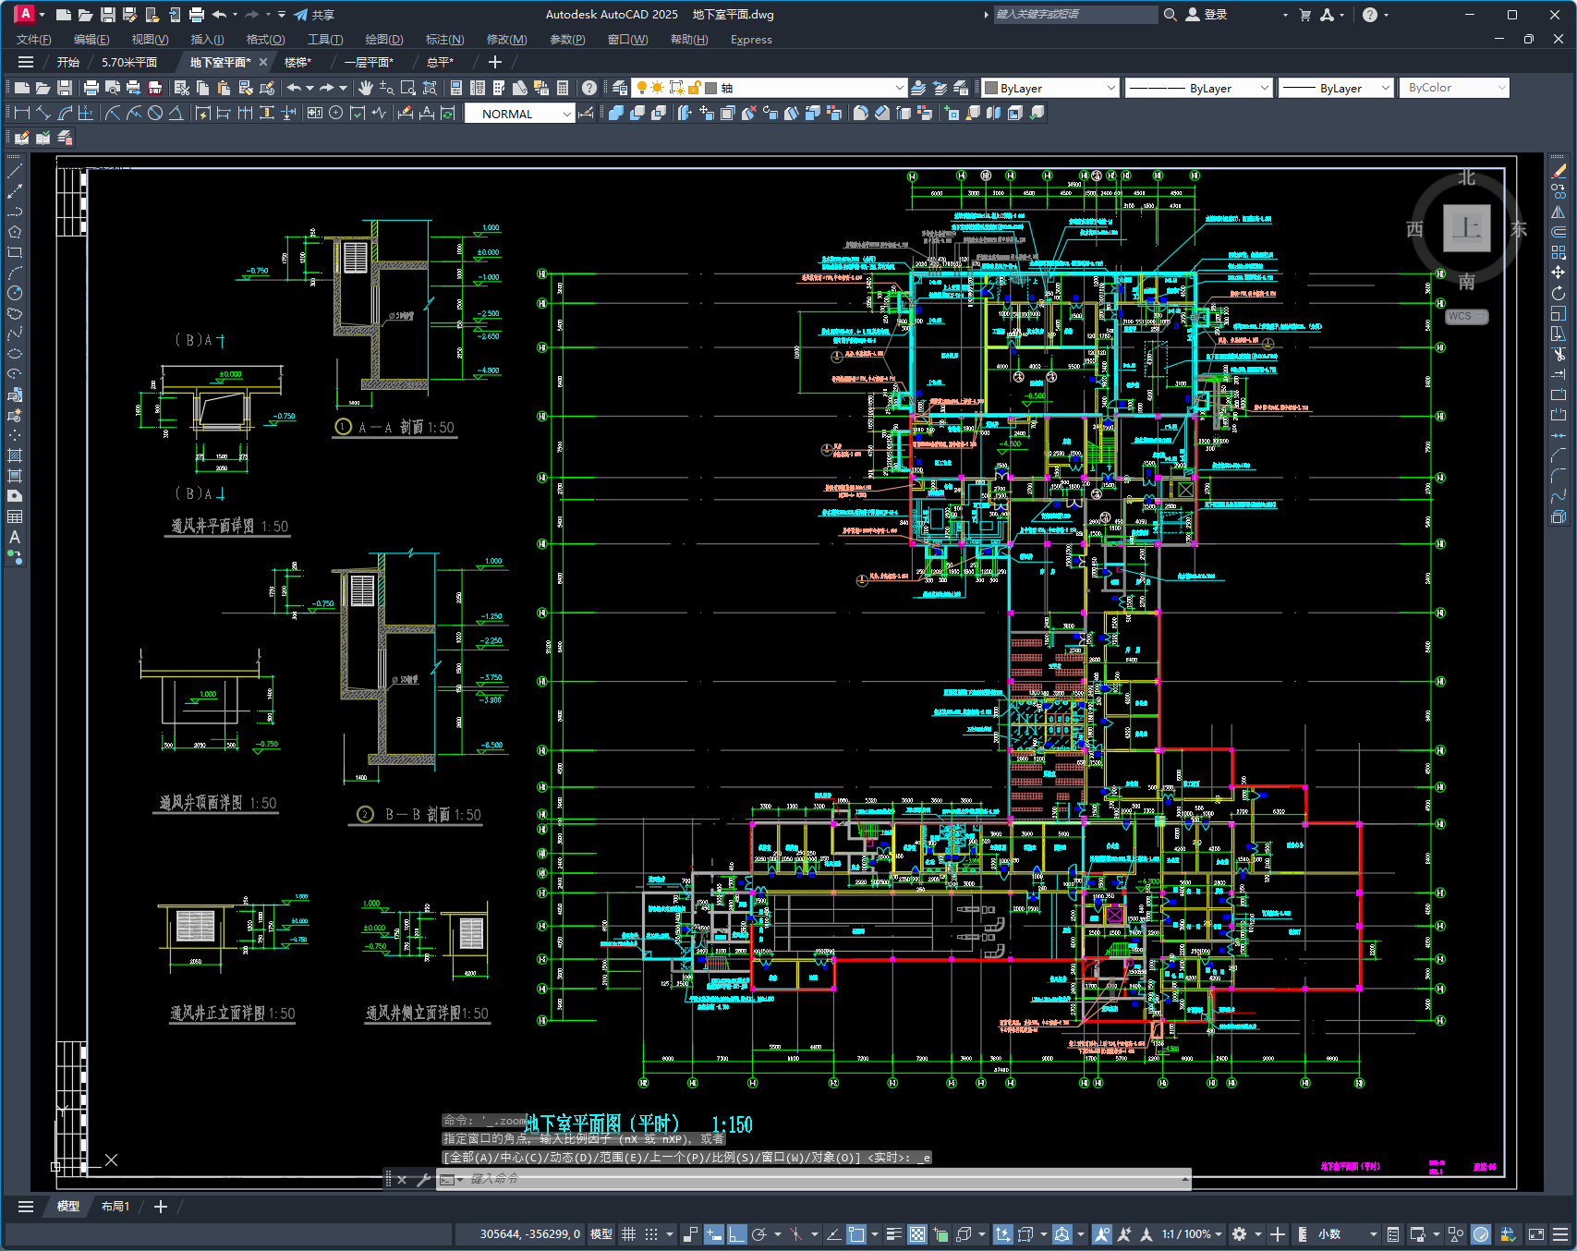Select the Rotate tool in right toolbar
This screenshot has width=1577, height=1251.
(x=1559, y=293)
